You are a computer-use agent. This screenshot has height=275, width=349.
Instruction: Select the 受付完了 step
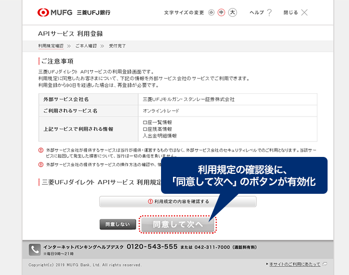(118, 46)
